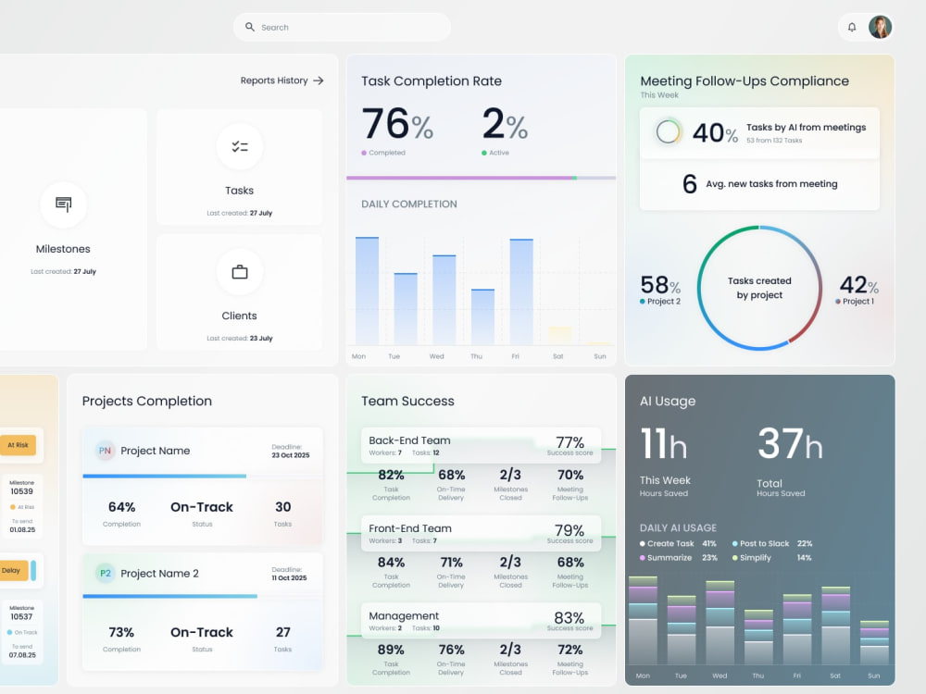
Task: Click the Milestones flag icon
Action: click(x=63, y=204)
